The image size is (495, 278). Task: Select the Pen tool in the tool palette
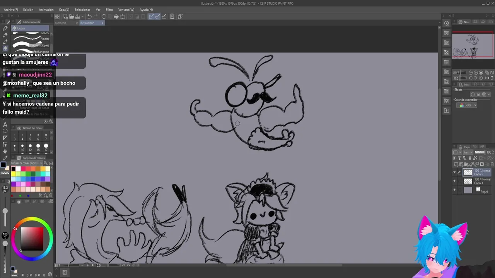click(5, 28)
